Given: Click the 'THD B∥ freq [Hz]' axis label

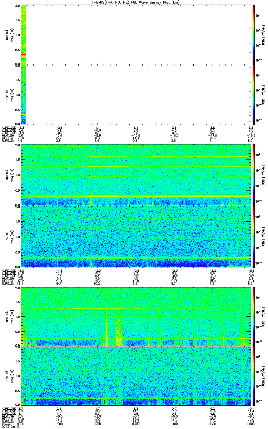Looking at the screenshot, I should (x=9, y=237).
